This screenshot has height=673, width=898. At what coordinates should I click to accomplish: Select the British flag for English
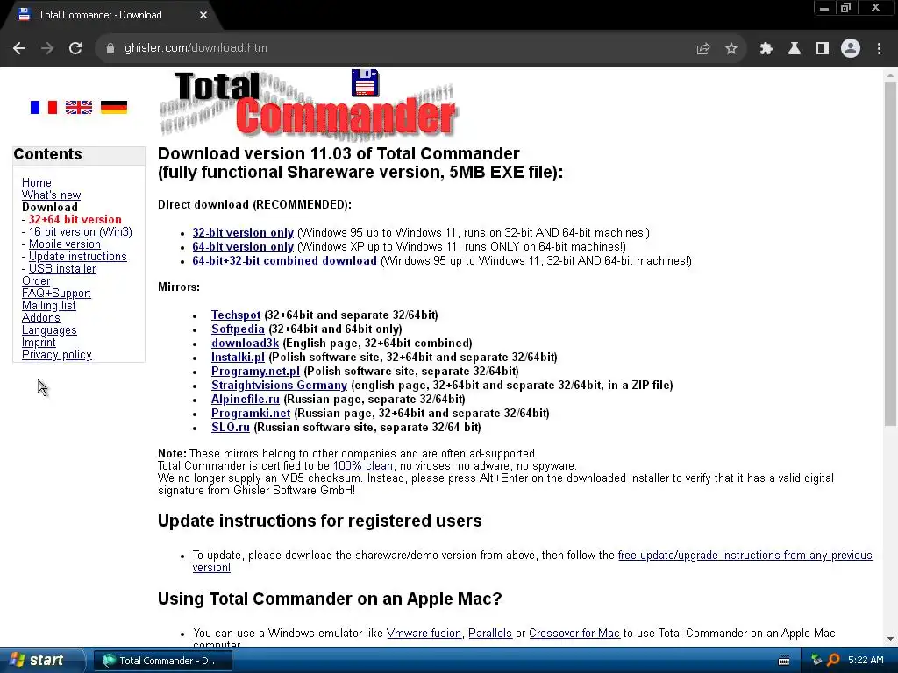(78, 107)
